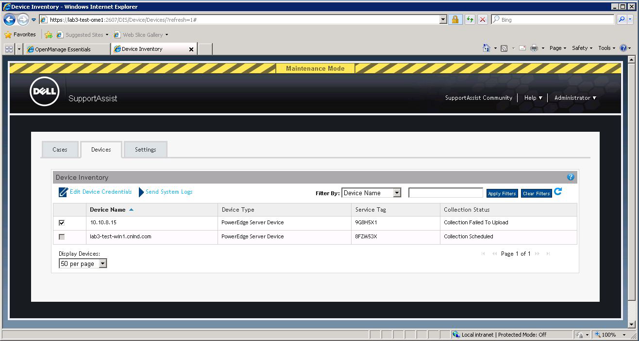Expand the SupportAssist Help menu
639x341 pixels.
(x=533, y=98)
